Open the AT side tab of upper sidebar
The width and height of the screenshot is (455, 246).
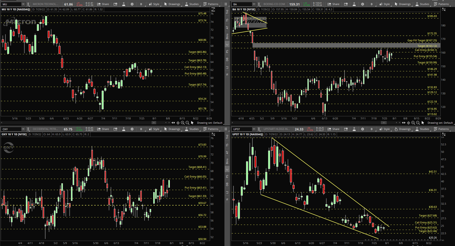[x=227, y=27]
